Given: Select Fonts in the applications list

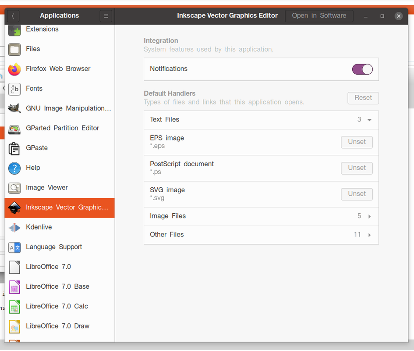Looking at the screenshot, I should pyautogui.click(x=60, y=89).
